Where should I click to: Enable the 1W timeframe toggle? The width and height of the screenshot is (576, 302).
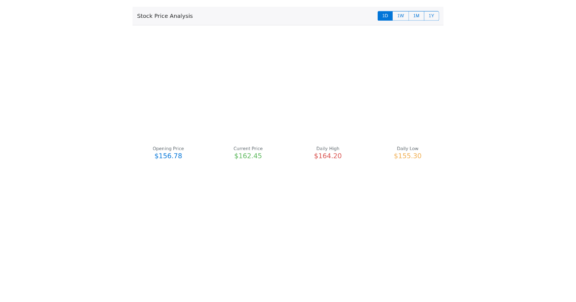[401, 16]
